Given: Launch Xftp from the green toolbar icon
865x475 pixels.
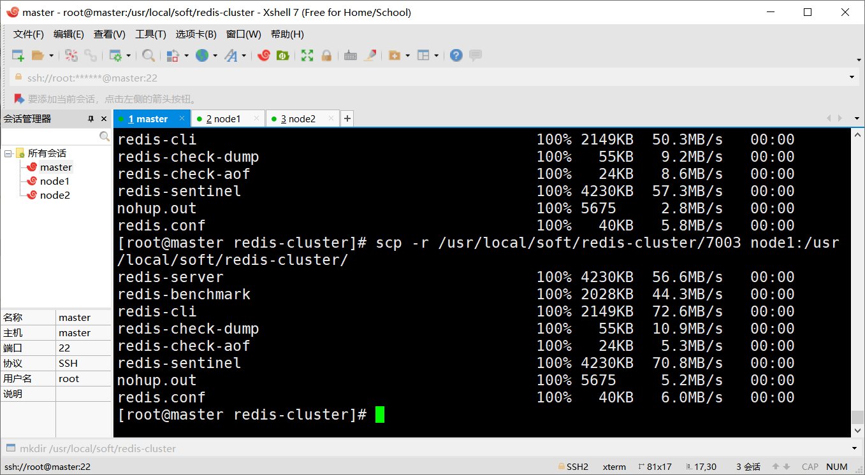Looking at the screenshot, I should pos(282,56).
